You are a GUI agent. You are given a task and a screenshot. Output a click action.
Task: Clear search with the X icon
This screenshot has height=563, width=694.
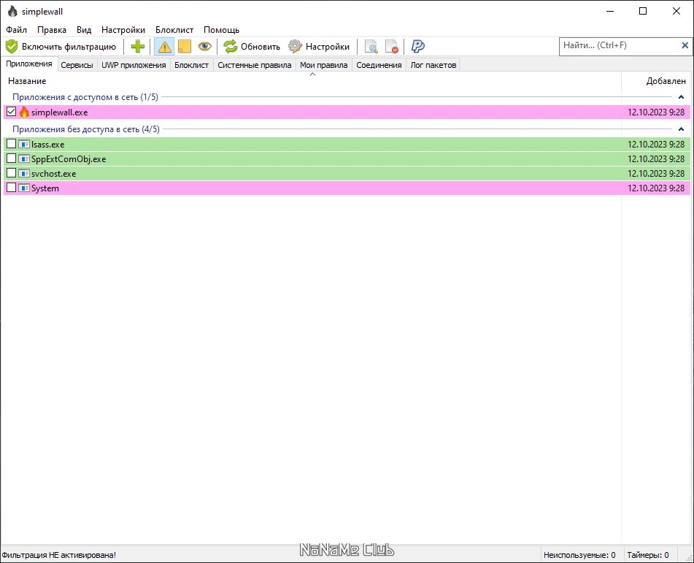point(685,45)
